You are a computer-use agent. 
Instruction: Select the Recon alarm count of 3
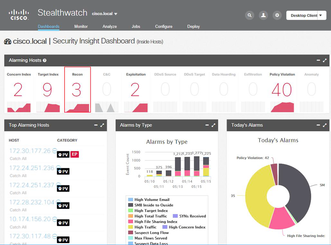coord(77,90)
